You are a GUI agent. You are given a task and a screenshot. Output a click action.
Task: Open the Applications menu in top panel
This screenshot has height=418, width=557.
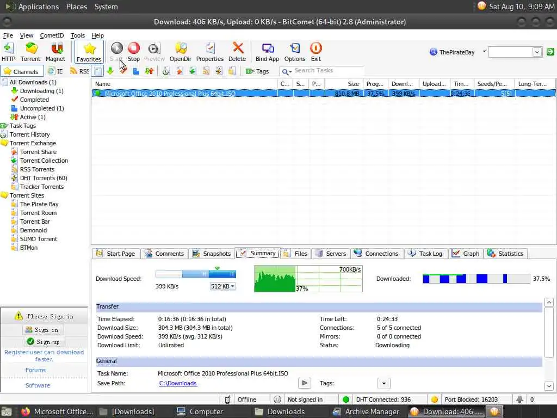(39, 7)
